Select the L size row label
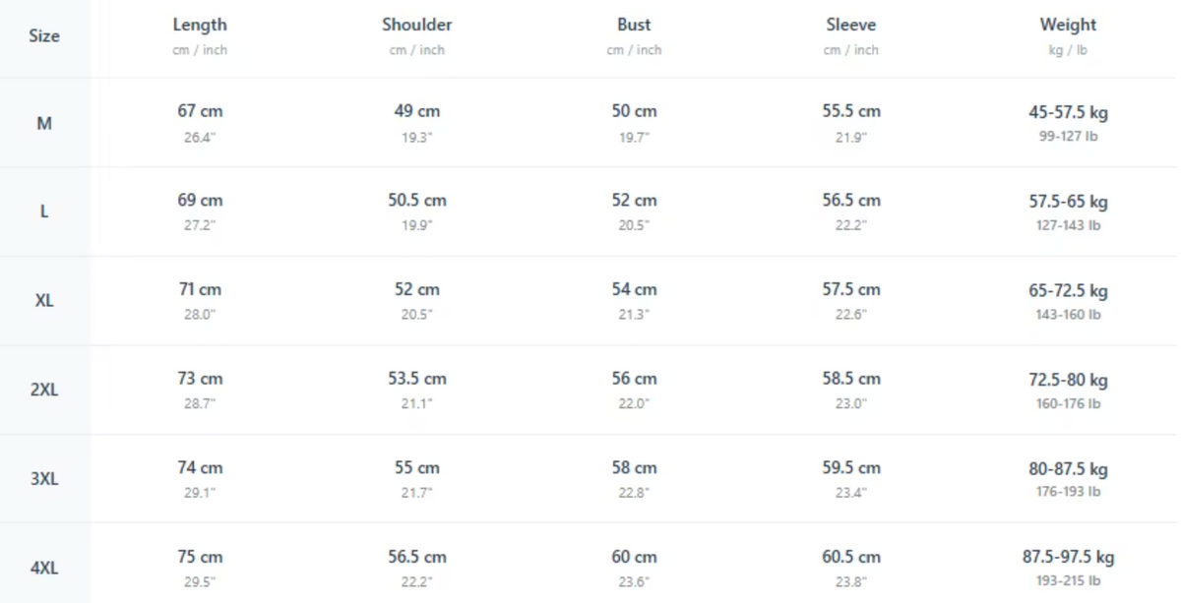Screen dimensions: 1181x603 [x=44, y=211]
